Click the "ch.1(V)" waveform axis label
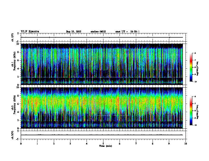209x161 pixels. coord(13,37)
